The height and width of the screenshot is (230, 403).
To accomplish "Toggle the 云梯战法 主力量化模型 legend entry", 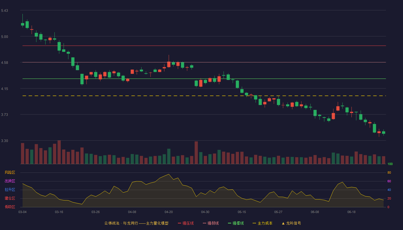I will pyautogui.click(x=136, y=223).
